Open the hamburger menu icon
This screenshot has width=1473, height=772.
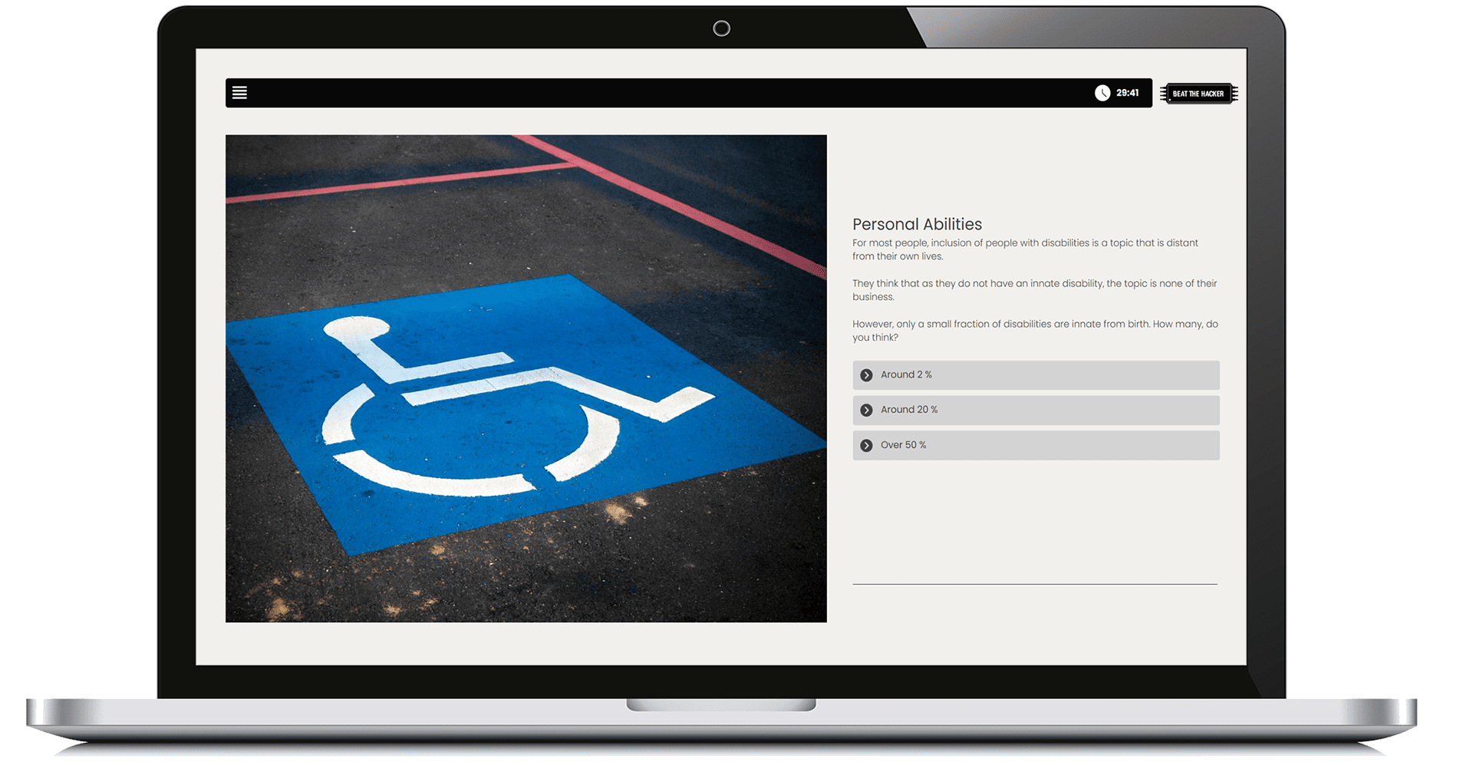click(239, 93)
